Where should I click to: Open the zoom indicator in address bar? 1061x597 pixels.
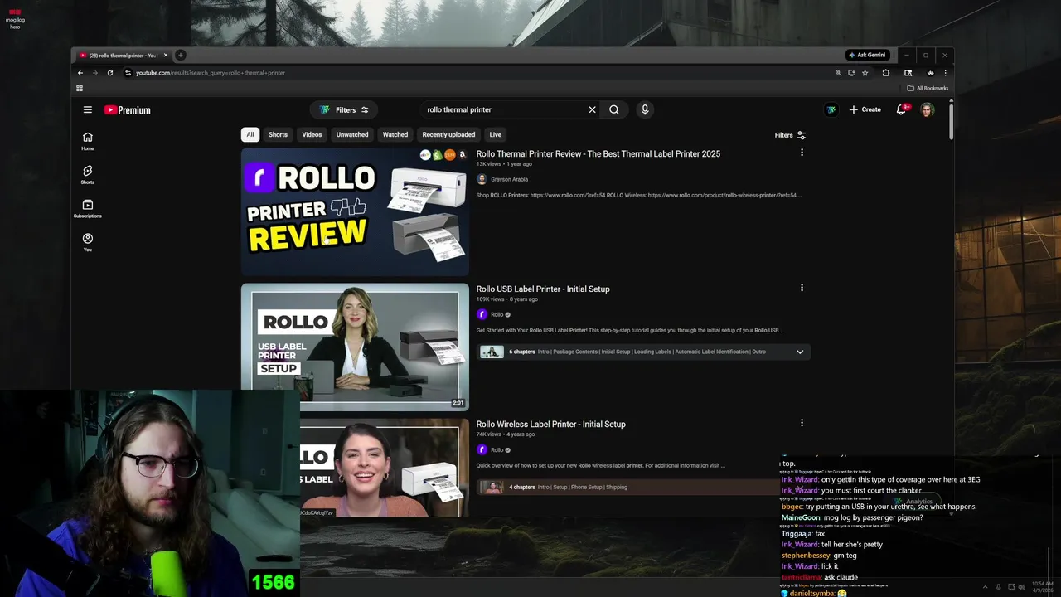click(838, 73)
